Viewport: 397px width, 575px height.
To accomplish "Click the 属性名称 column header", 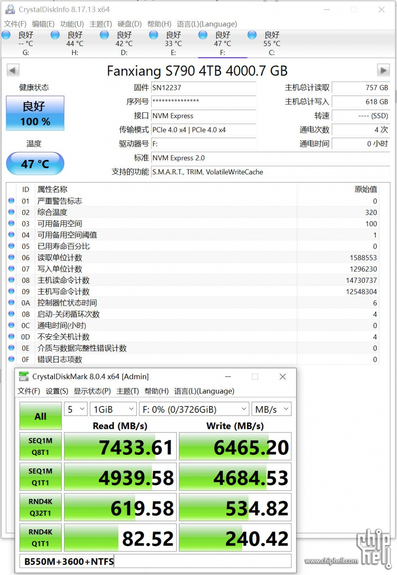I will pos(166,189).
